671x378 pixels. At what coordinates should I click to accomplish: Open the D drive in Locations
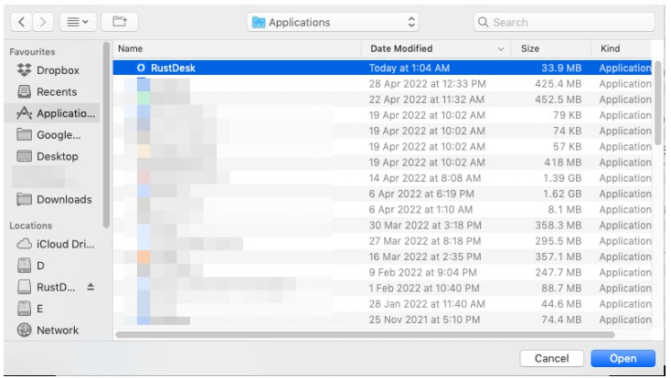(52, 266)
